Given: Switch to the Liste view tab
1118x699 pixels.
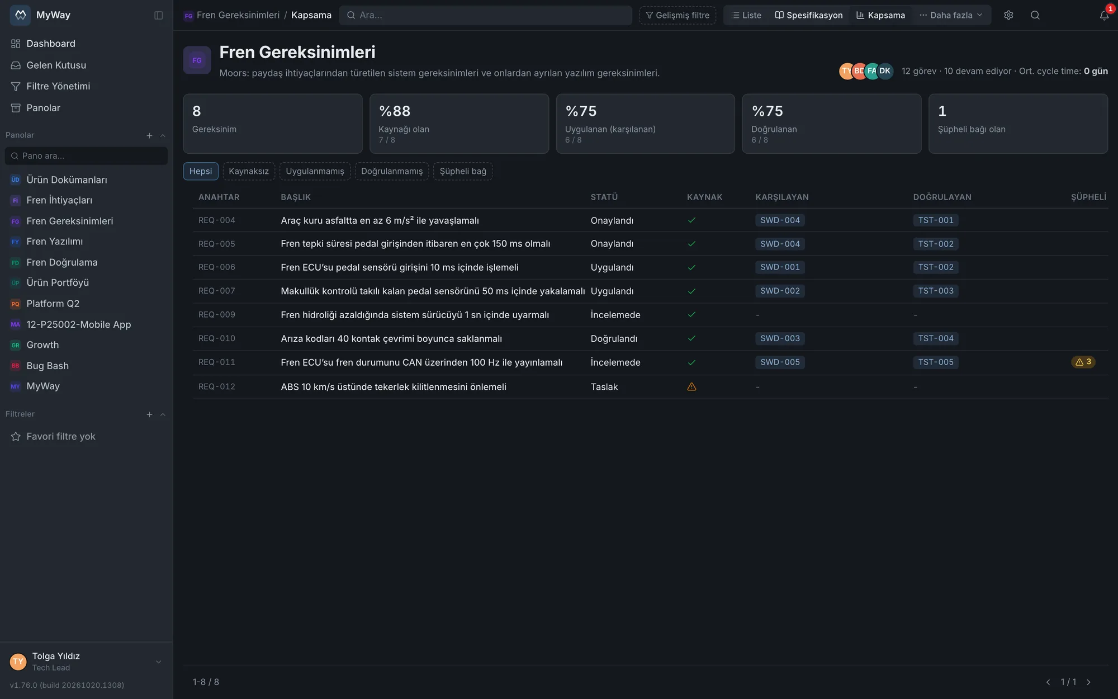Looking at the screenshot, I should tap(746, 15).
